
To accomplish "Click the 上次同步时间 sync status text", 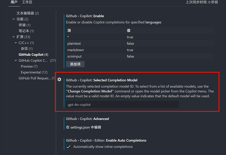I will (202, 2).
